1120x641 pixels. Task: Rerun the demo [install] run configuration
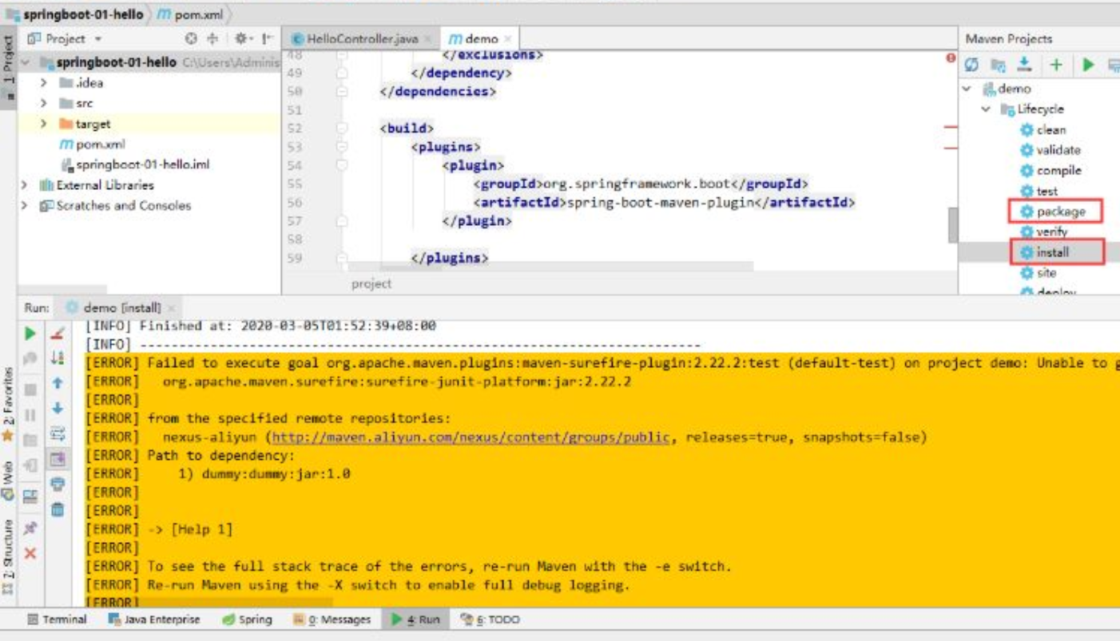click(30, 333)
